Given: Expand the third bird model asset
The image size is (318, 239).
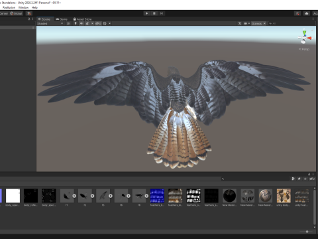Looking at the screenshot, I should click(x=111, y=196).
